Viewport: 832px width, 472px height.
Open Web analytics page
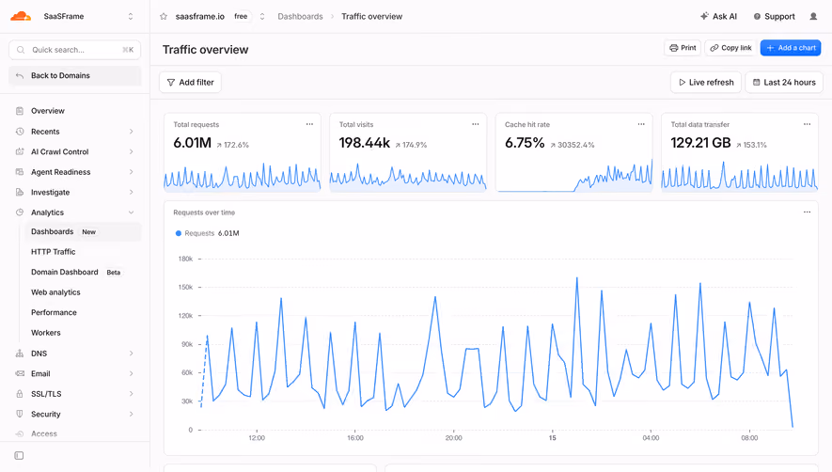pyautogui.click(x=55, y=292)
